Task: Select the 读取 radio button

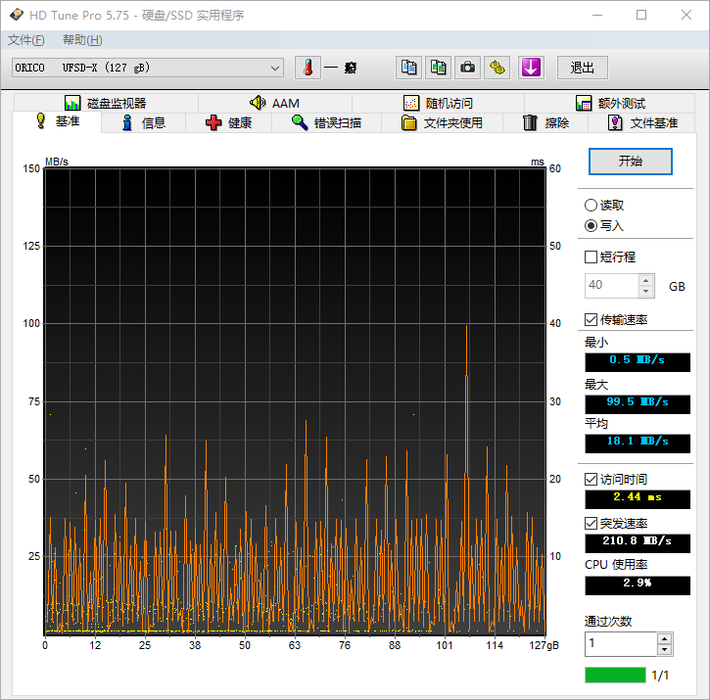Action: 591,206
